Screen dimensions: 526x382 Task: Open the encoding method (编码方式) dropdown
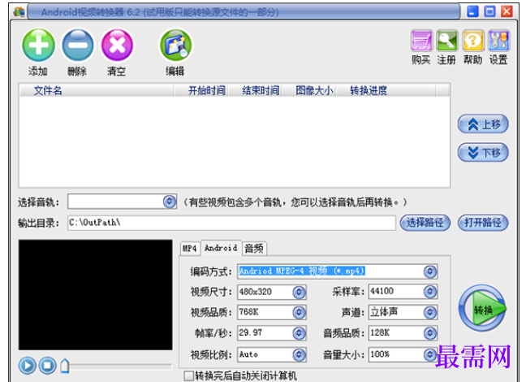[429, 271]
